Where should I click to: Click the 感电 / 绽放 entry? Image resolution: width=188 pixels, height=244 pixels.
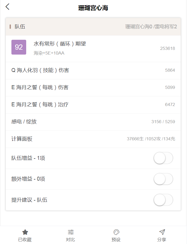coord(93,122)
